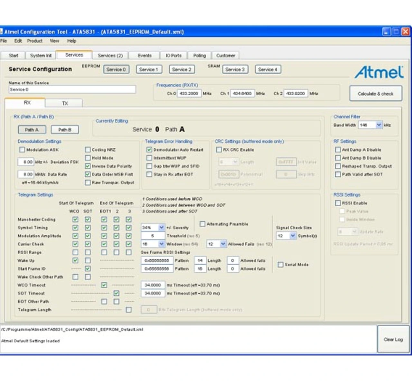Choose the Service 3 SRAM button
The width and height of the screenshot is (412, 383).
pos(235,70)
